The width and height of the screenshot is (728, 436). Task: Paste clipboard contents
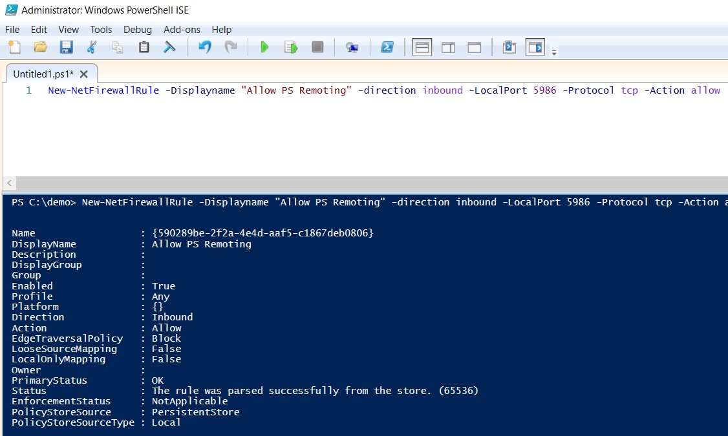(144, 47)
